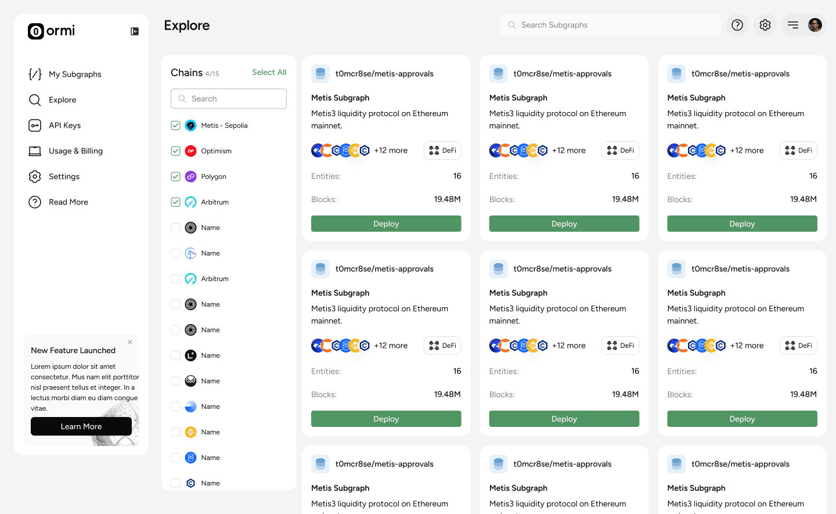This screenshot has width=836, height=514.
Task: Click Select All chains
Action: point(269,73)
